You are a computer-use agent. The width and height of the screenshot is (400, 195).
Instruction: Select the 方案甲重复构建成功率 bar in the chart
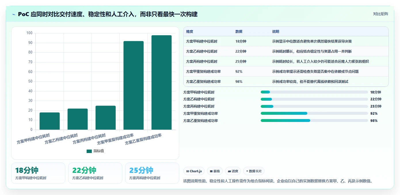click(134, 85)
